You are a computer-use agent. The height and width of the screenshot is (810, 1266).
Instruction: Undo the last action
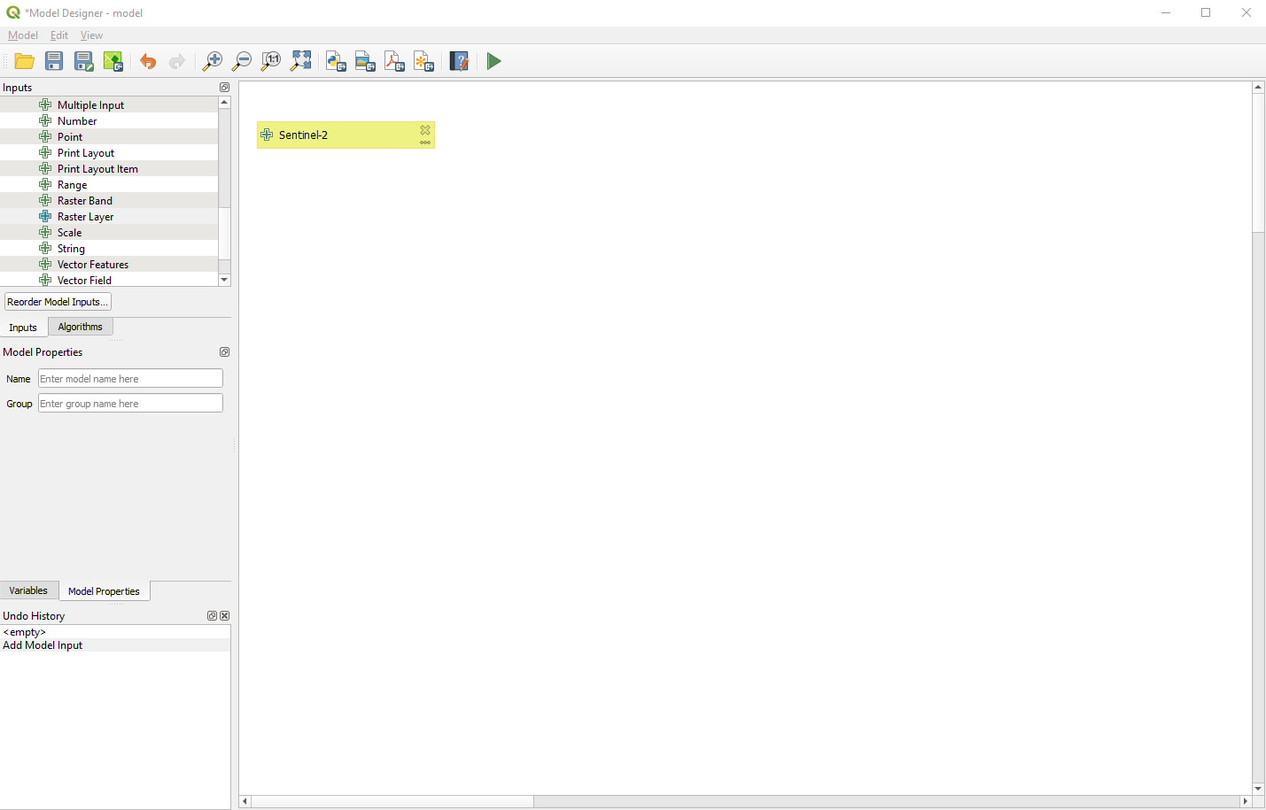148,61
